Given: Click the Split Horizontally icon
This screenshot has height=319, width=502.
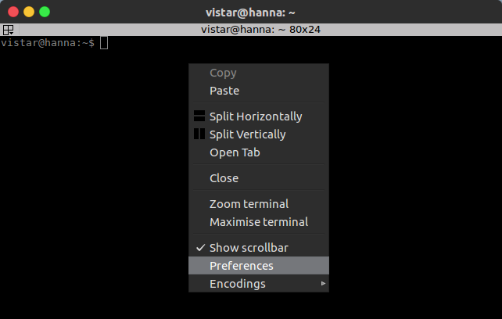Looking at the screenshot, I should pos(199,116).
